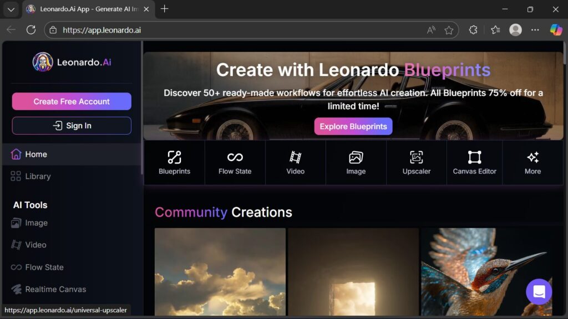The height and width of the screenshot is (319, 568).
Task: Select the Image tool under AI Tools
Action: (x=35, y=223)
